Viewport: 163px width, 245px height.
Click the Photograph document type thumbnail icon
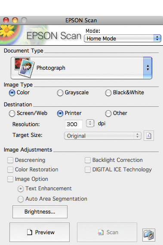coord(24,68)
